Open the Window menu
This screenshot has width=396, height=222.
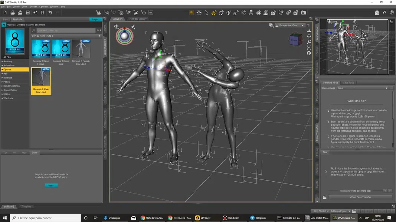click(x=54, y=7)
